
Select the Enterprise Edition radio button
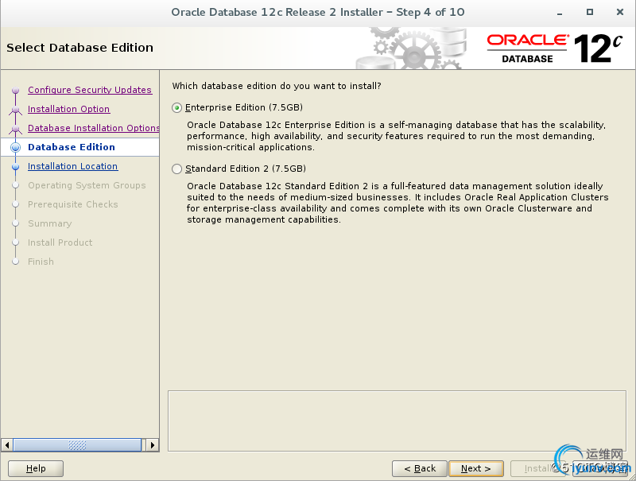pyautogui.click(x=176, y=107)
